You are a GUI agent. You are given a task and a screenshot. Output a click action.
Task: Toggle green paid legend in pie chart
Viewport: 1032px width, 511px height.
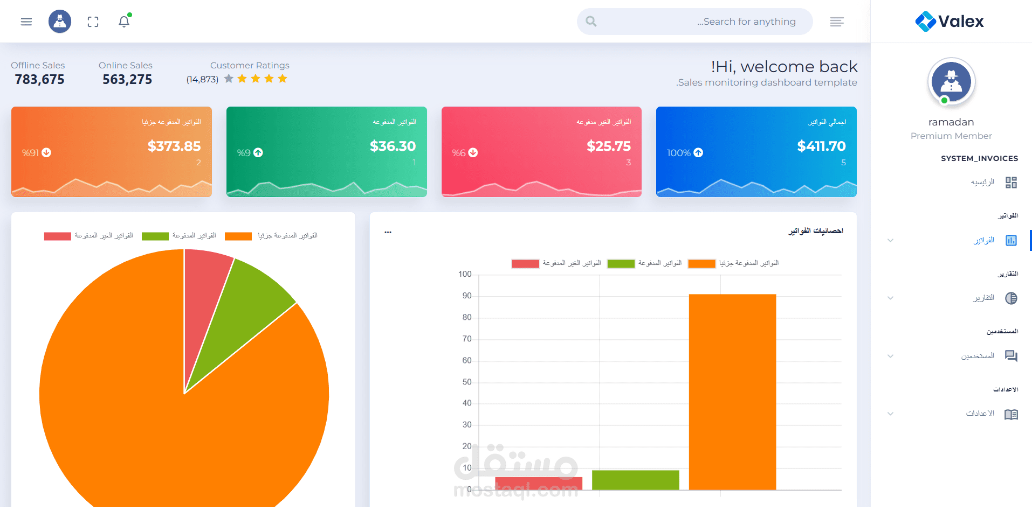(x=179, y=236)
